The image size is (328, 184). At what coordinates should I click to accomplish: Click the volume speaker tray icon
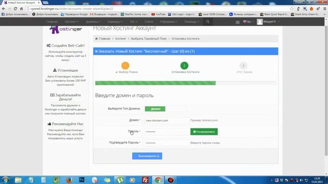tap(301, 180)
